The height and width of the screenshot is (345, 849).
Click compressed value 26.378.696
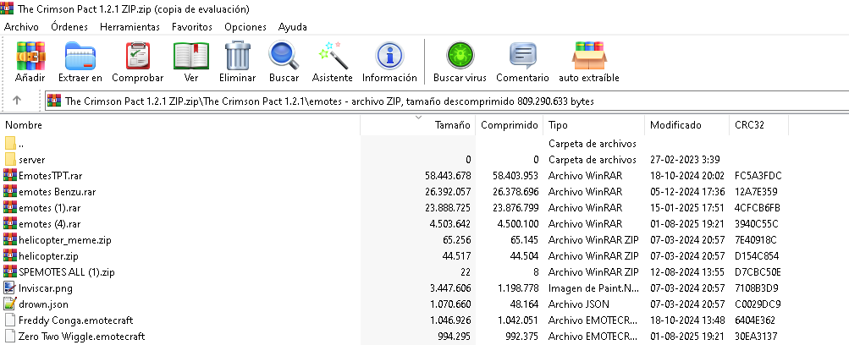click(515, 191)
